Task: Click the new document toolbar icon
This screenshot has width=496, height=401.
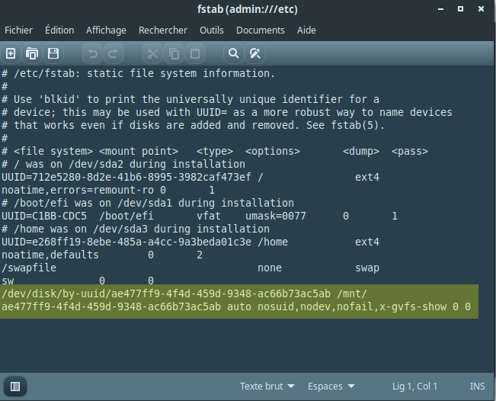Action: coord(11,53)
